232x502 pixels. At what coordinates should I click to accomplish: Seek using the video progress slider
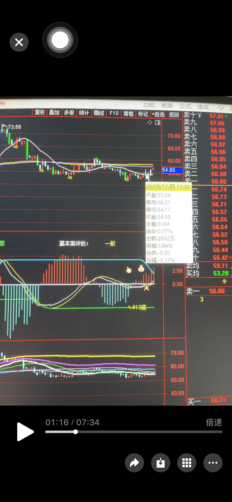(x=134, y=431)
